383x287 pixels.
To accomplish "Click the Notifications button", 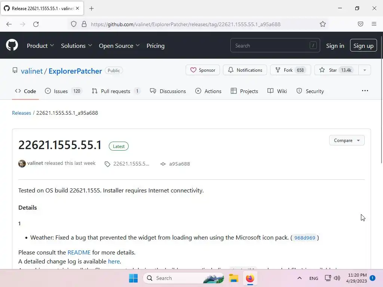I will 245,70.
